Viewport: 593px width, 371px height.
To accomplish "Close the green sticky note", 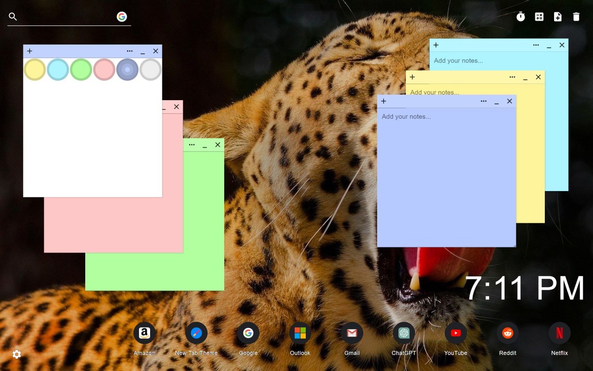I will point(218,145).
